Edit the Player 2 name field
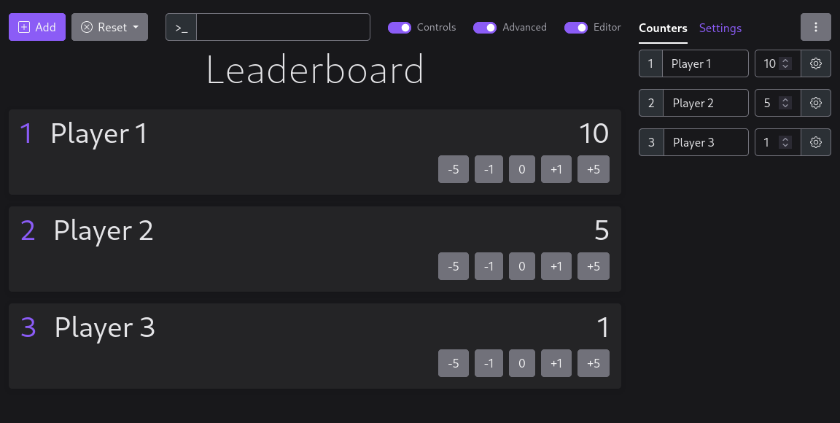 point(705,103)
